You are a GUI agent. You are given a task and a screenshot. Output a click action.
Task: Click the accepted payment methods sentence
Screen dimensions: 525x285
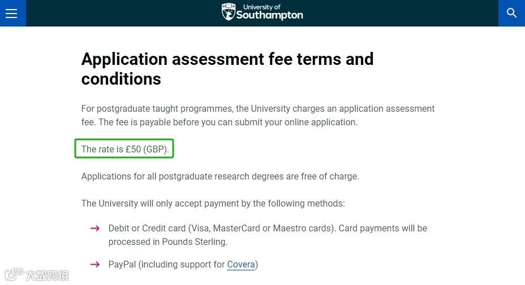coord(213,203)
